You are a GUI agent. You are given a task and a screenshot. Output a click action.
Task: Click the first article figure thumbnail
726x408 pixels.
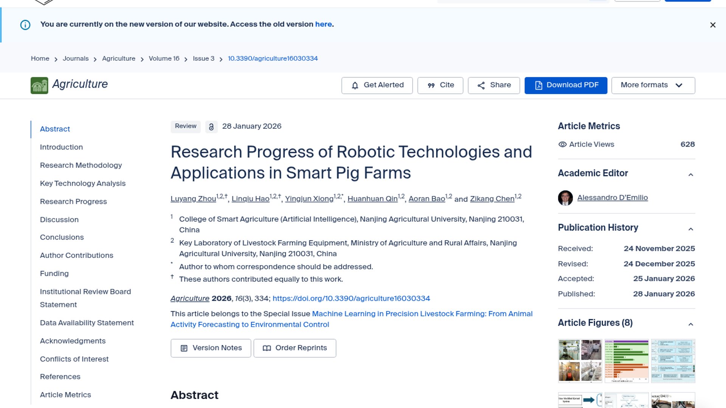pos(580,360)
